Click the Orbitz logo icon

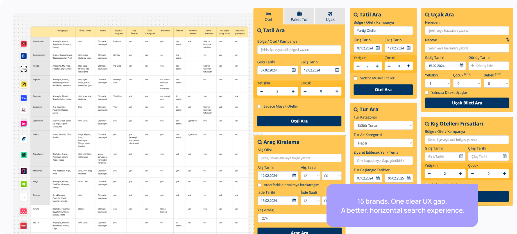(x=24, y=139)
